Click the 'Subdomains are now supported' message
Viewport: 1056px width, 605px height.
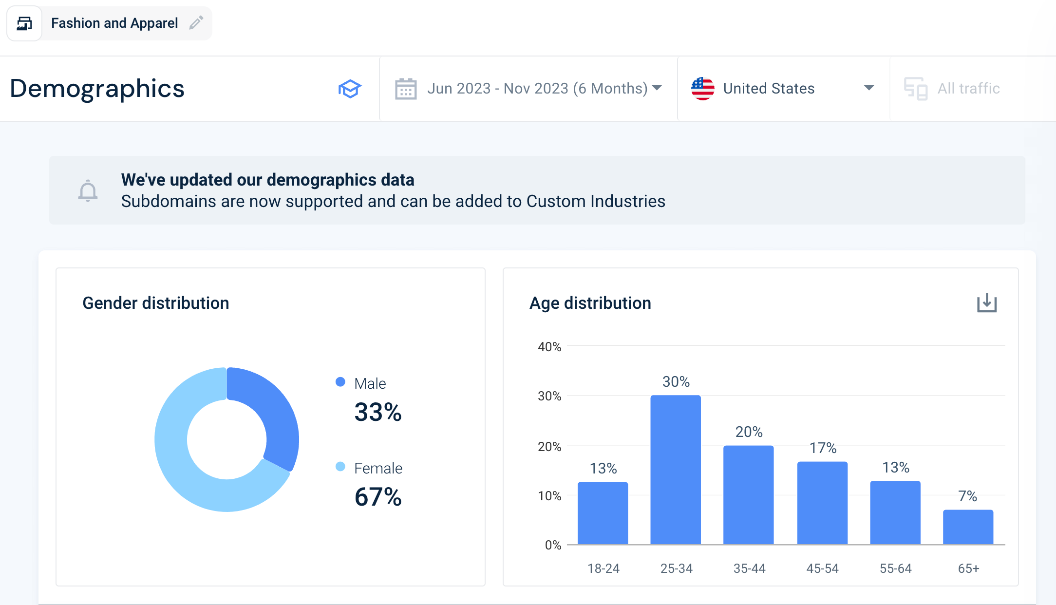[x=393, y=201]
